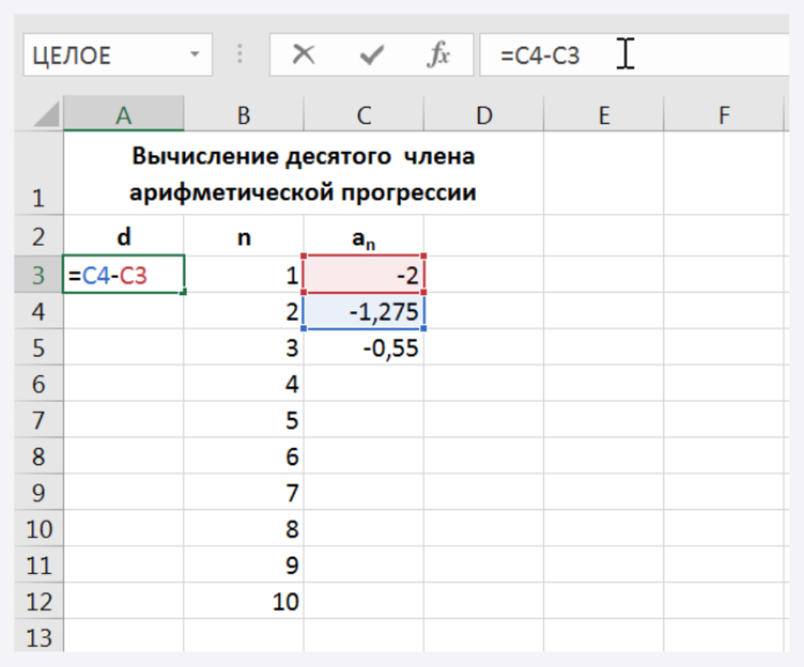
Task: Click the Name Box showing ЦЕЛОЕ
Action: 105,56
